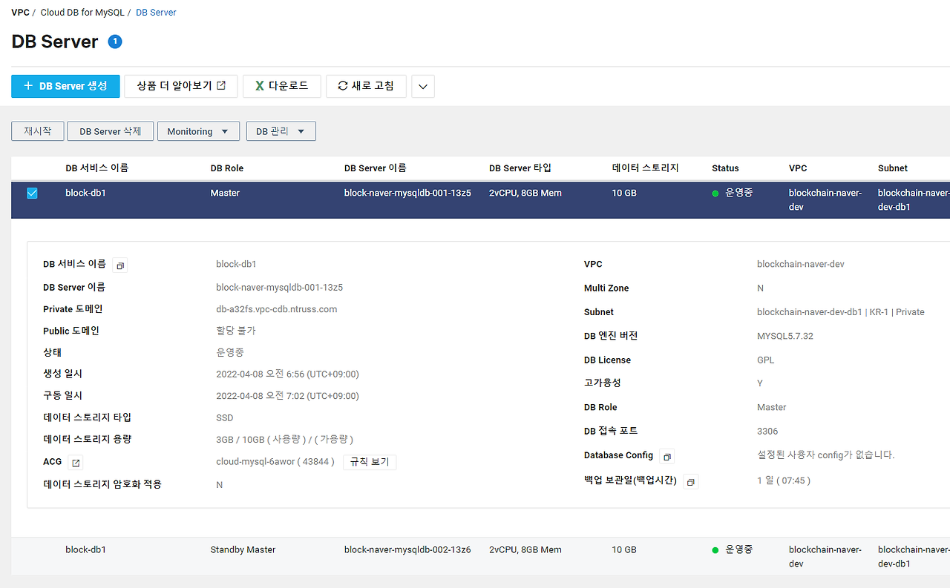Click the green status dot in the Standby Master row
Screen dimensions: 950x588
(715, 550)
